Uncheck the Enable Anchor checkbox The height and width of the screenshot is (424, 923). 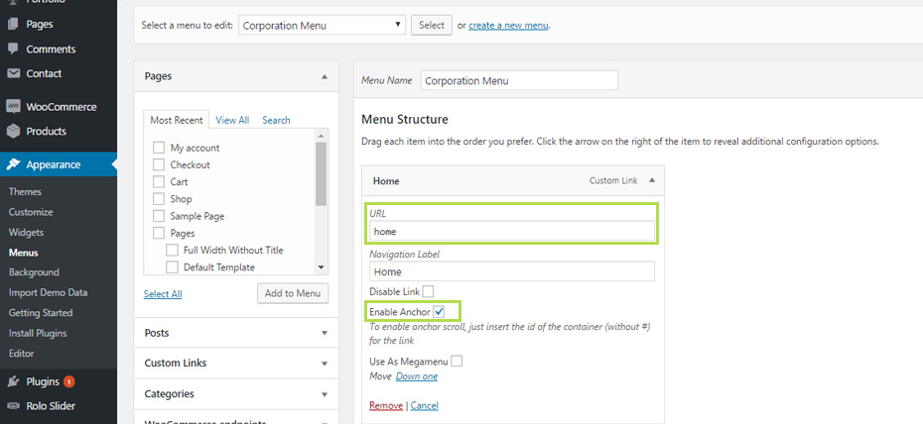click(439, 312)
